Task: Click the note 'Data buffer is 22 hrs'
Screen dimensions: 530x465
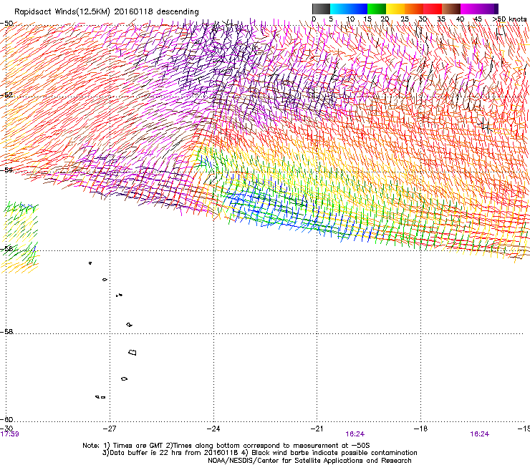Action: click(x=145, y=453)
